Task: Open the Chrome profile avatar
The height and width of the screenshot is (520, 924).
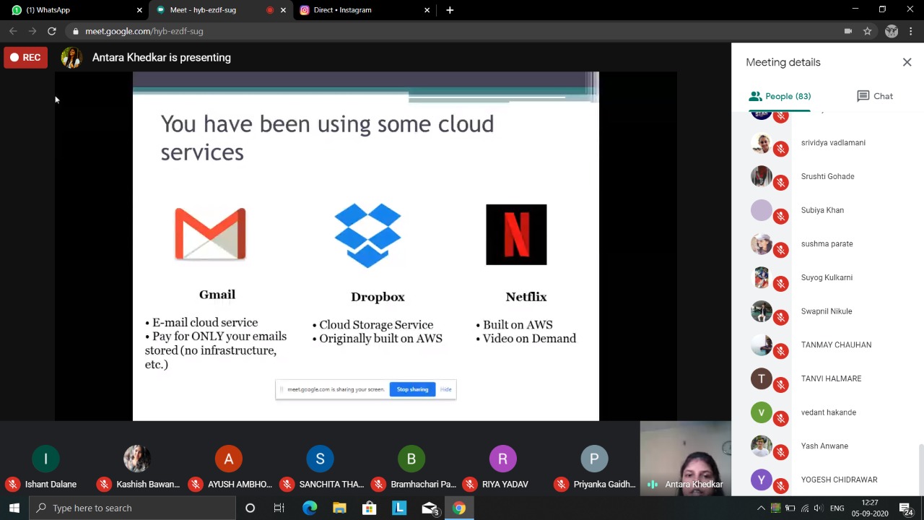Action: click(x=892, y=31)
